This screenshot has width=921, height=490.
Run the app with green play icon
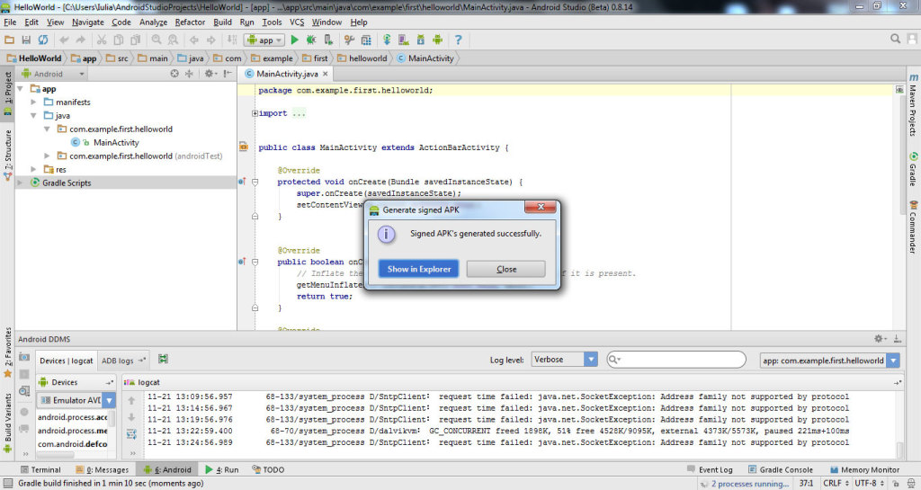[295, 40]
